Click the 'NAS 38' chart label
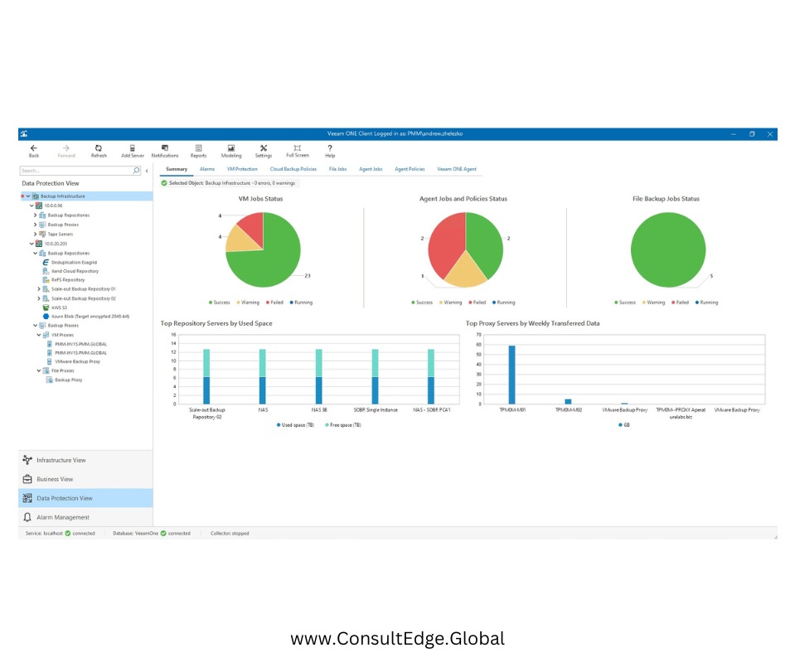 [319, 410]
